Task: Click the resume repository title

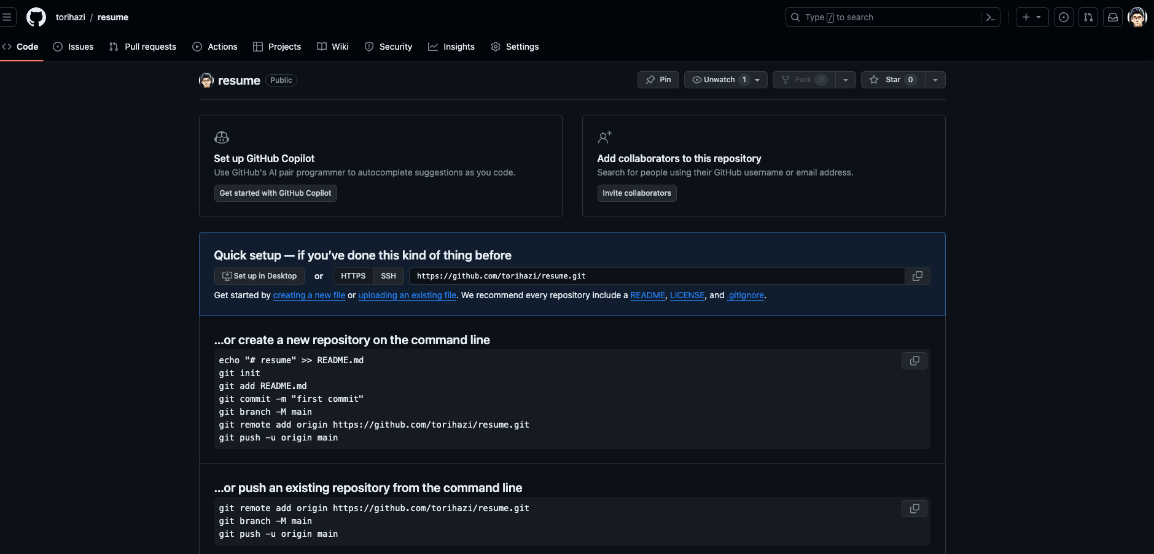Action: tap(239, 80)
